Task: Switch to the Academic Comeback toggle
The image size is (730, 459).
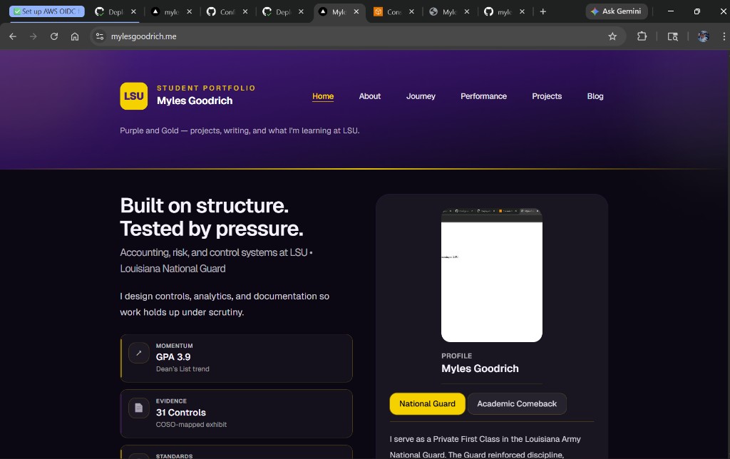Action: pyautogui.click(x=517, y=403)
